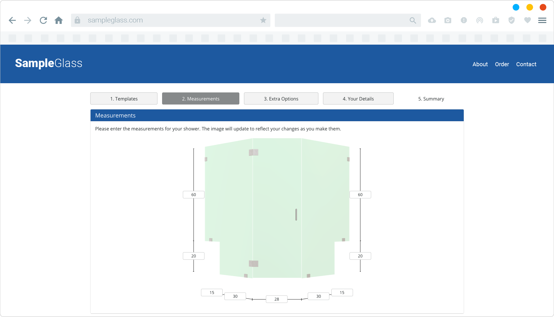The width and height of the screenshot is (554, 317).
Task: Click the heart favorites icon
Action: (527, 20)
